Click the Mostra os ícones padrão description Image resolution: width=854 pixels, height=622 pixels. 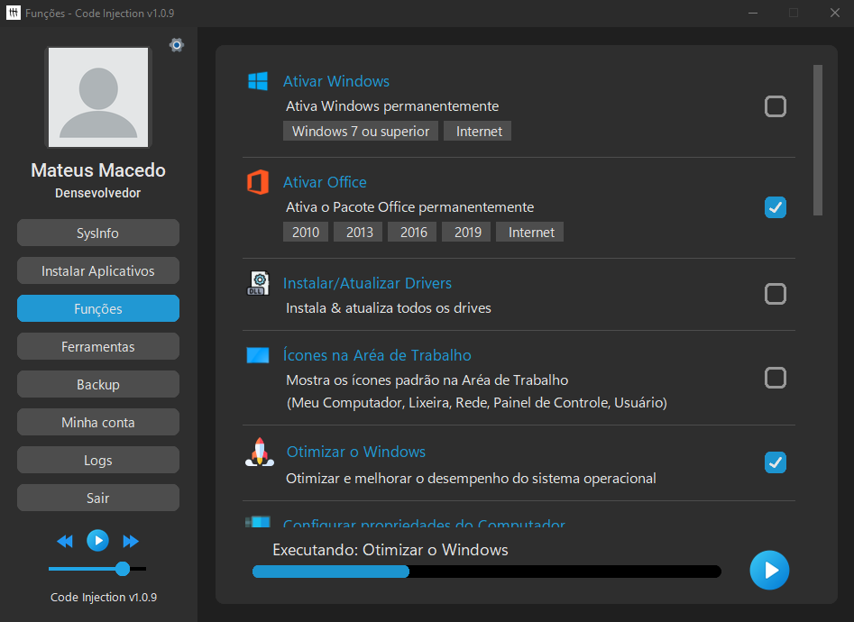pyautogui.click(x=427, y=380)
